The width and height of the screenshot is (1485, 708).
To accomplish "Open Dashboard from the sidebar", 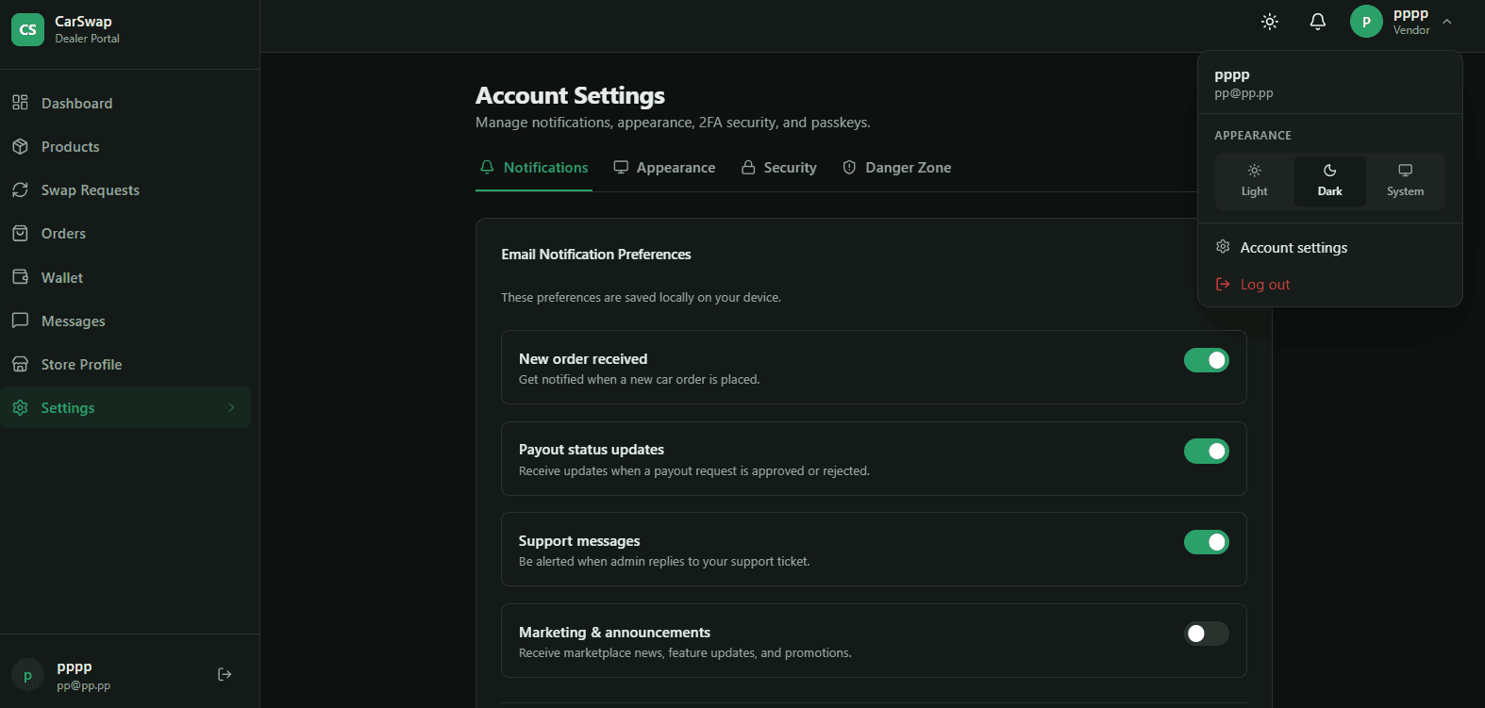I will pyautogui.click(x=125, y=103).
